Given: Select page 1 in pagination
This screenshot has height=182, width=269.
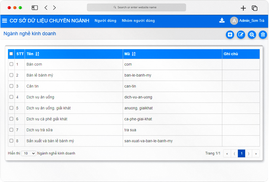Looking at the screenshot, I should click(x=241, y=153).
